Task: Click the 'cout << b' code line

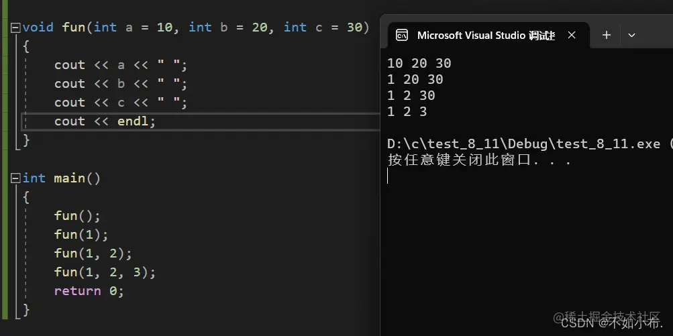Action: click(121, 84)
